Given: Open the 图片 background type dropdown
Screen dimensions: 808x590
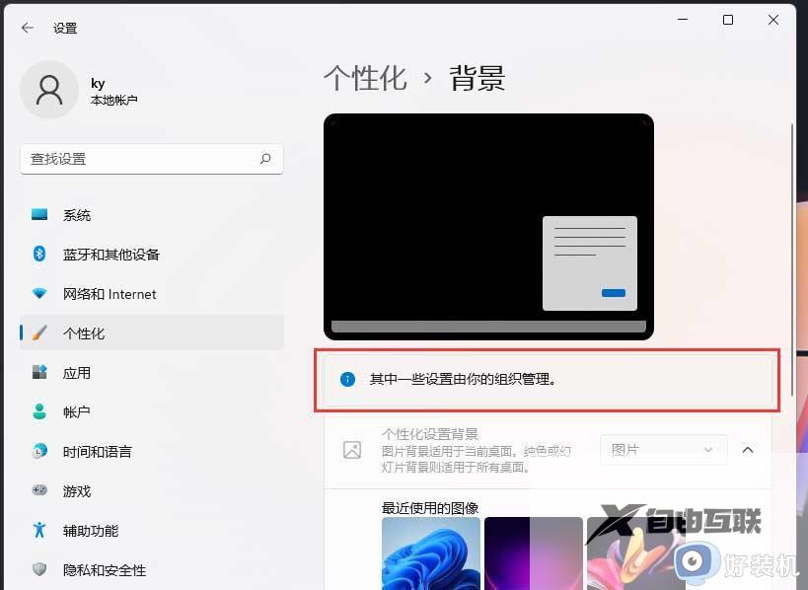Looking at the screenshot, I should (663, 449).
